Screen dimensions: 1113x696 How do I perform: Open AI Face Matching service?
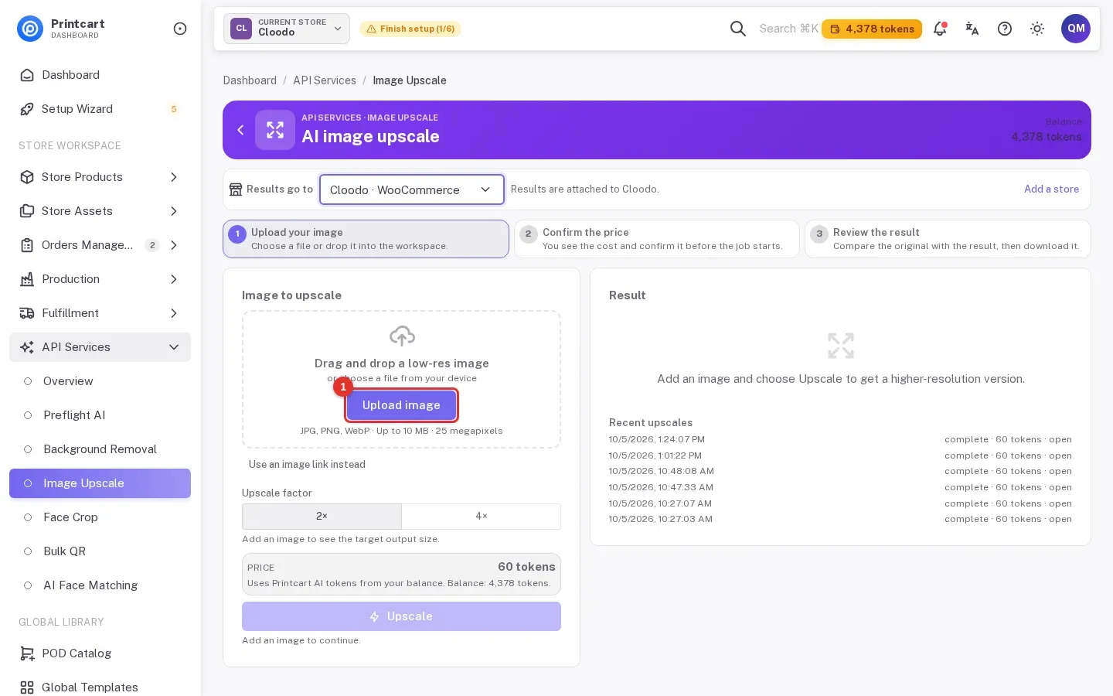point(100,585)
